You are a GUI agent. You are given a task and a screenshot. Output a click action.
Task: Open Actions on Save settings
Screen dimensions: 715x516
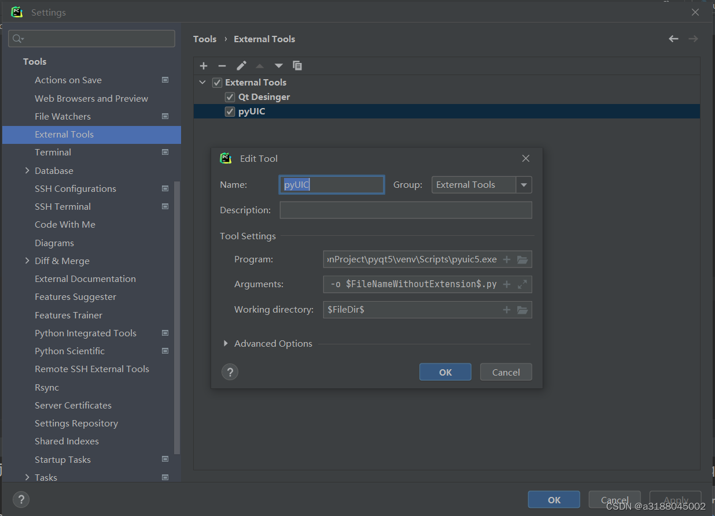tap(68, 80)
